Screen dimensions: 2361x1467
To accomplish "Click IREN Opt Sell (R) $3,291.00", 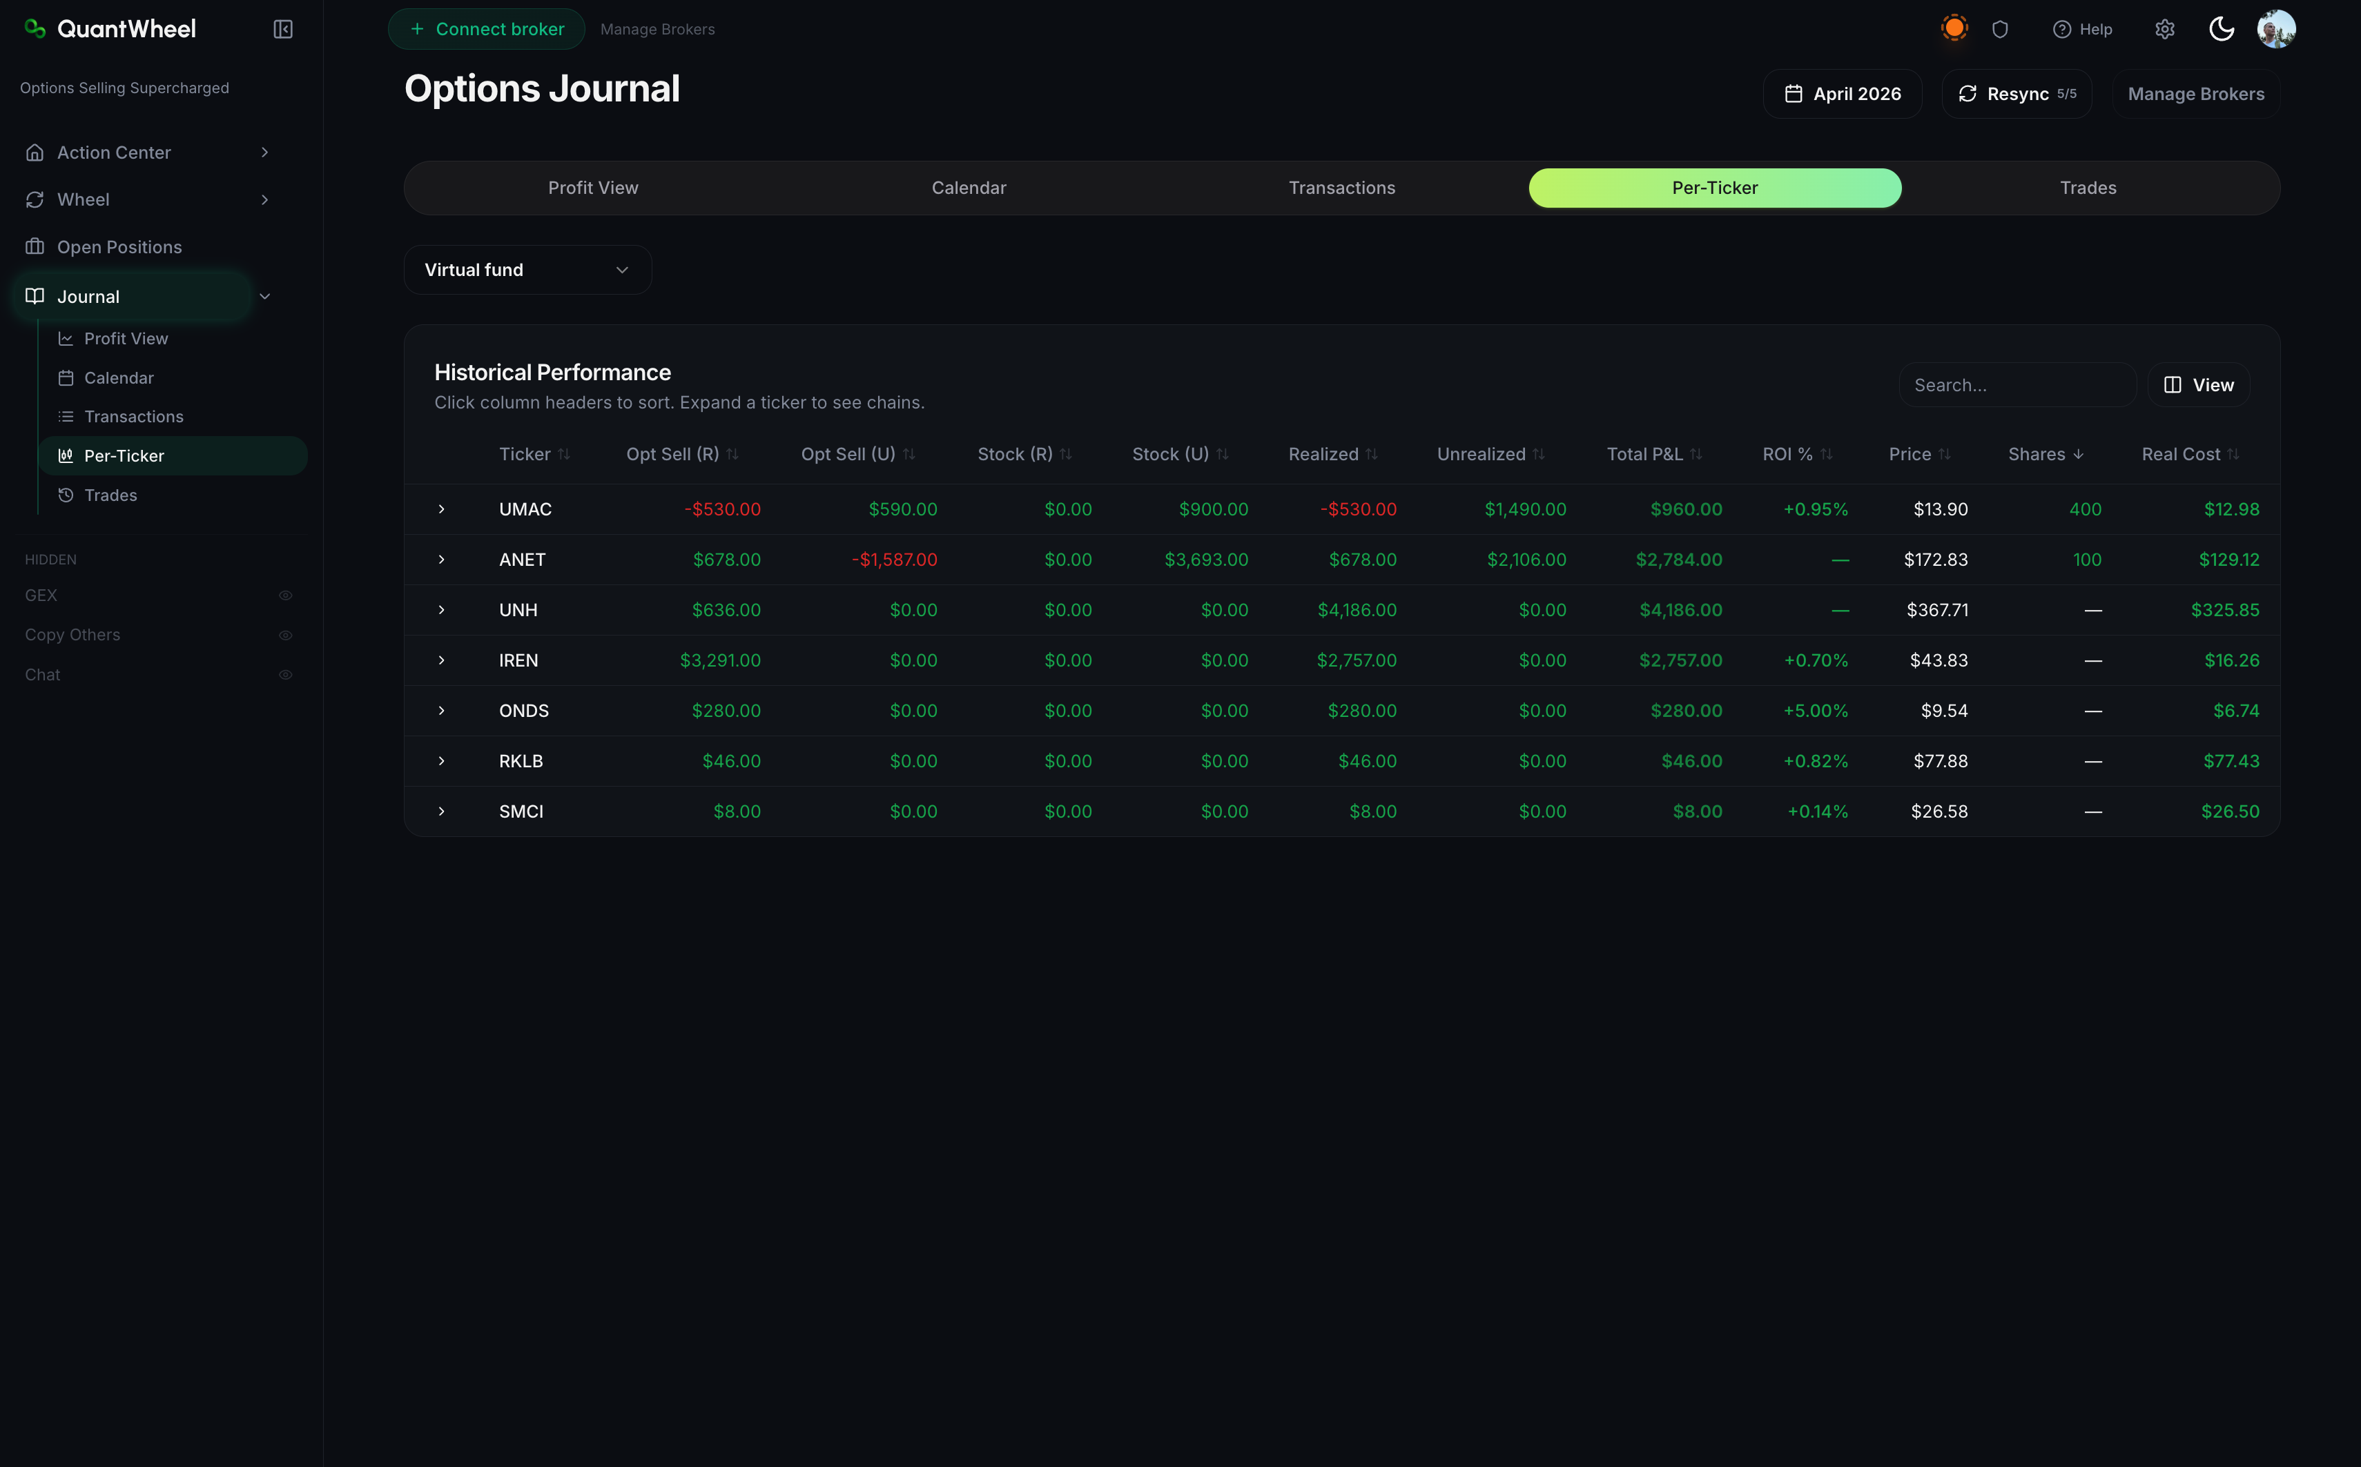I will tap(720, 661).
